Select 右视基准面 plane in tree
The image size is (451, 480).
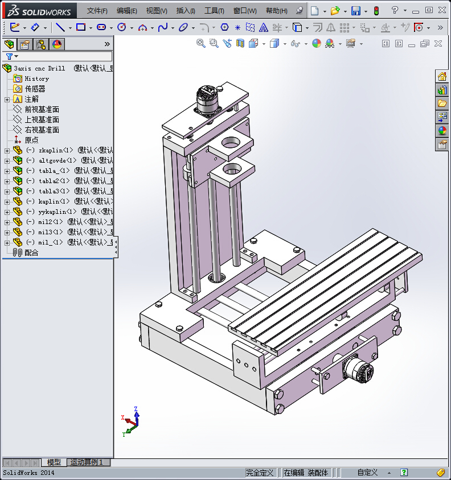42,130
